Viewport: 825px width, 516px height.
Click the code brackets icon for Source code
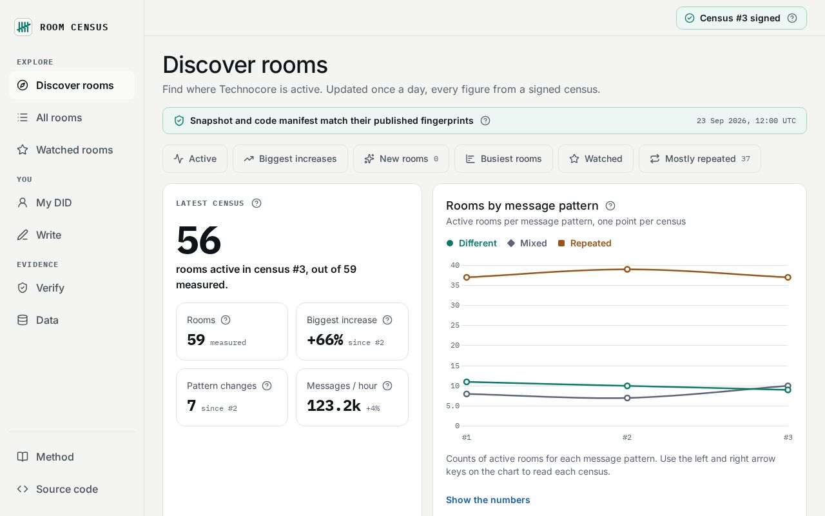(x=23, y=489)
